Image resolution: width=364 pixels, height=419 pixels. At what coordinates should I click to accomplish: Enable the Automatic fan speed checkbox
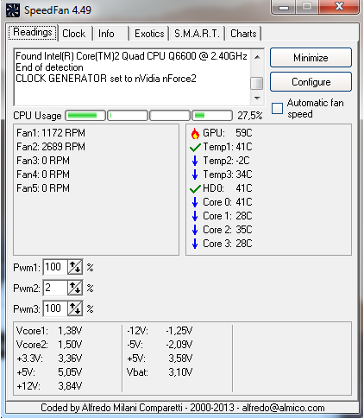(x=277, y=108)
